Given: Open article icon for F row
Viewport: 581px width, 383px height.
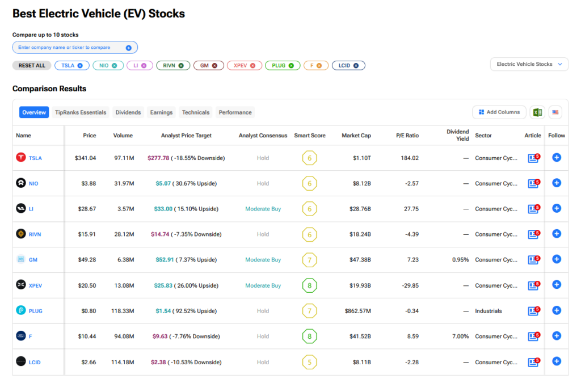Looking at the screenshot, I should coord(533,336).
